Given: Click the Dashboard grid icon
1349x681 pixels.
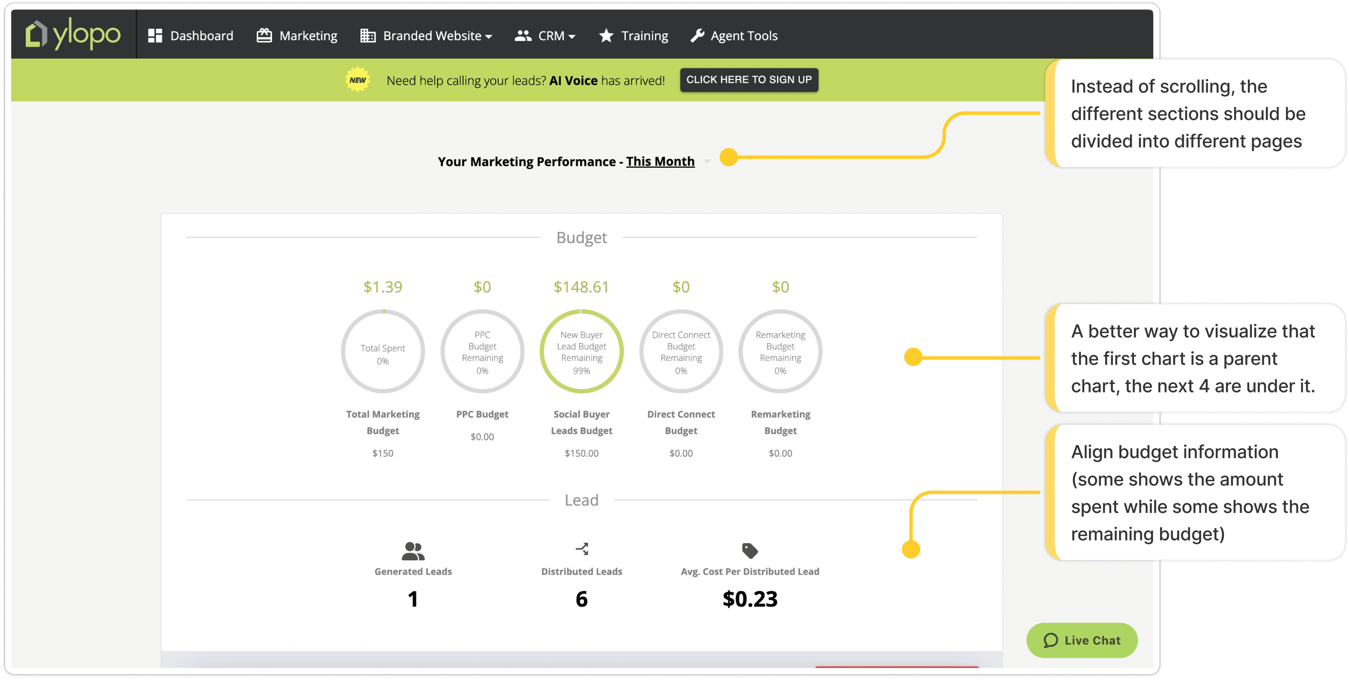Looking at the screenshot, I should click(x=155, y=36).
